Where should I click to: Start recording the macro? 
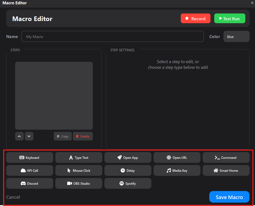pyautogui.click(x=195, y=18)
